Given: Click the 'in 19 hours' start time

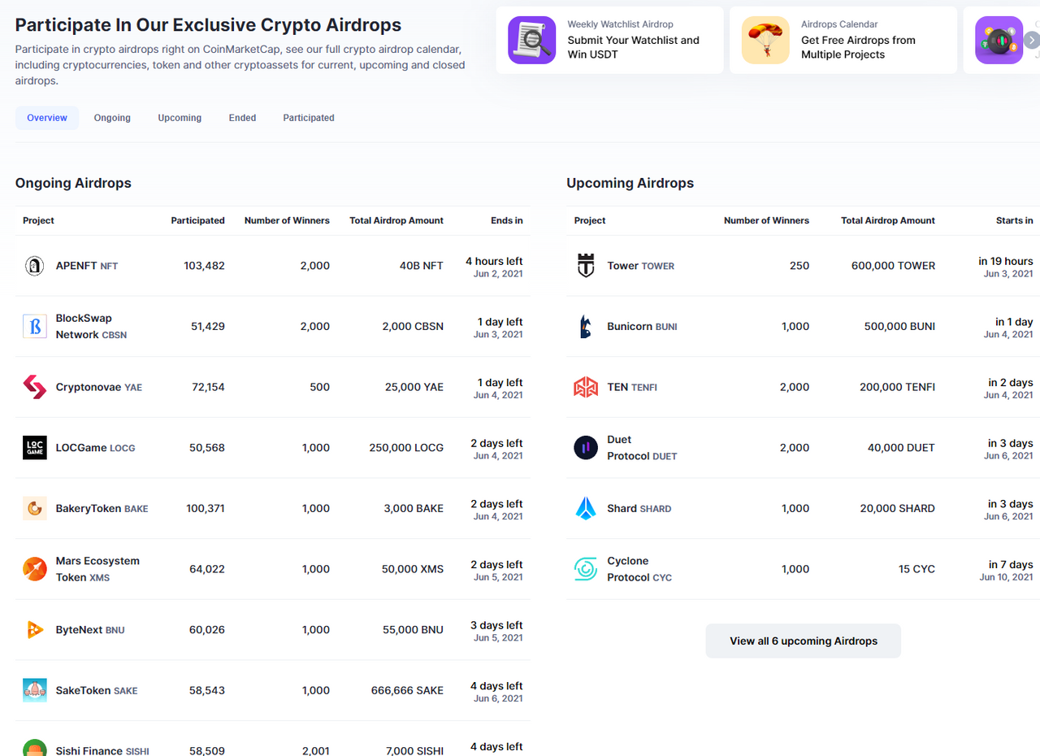Looking at the screenshot, I should (1006, 261).
